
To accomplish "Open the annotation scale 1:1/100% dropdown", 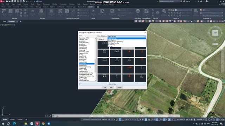I will pyautogui.click(x=180, y=120).
